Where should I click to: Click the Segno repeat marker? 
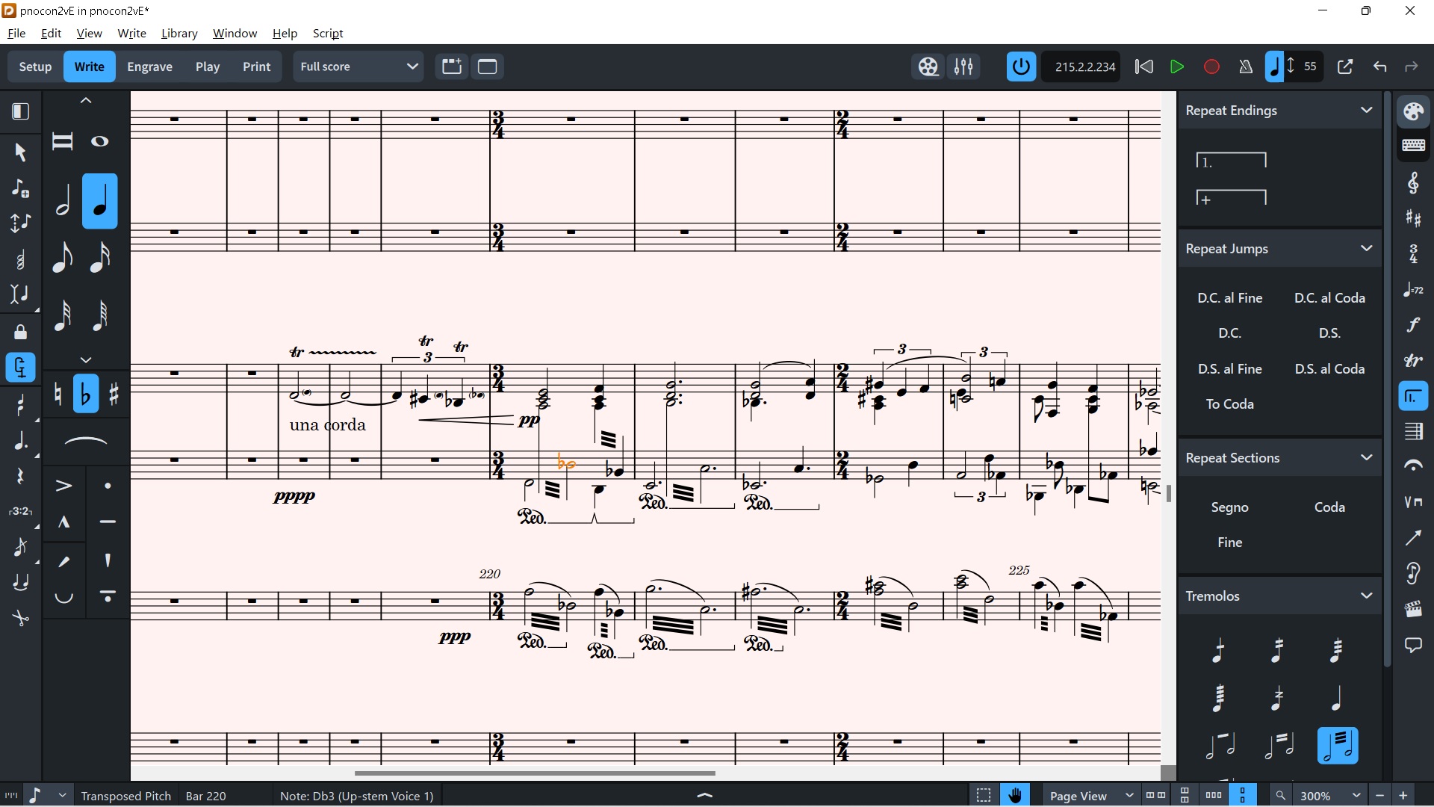1229,507
